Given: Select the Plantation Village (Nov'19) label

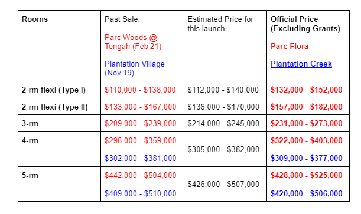Looking at the screenshot, I should click(135, 68).
